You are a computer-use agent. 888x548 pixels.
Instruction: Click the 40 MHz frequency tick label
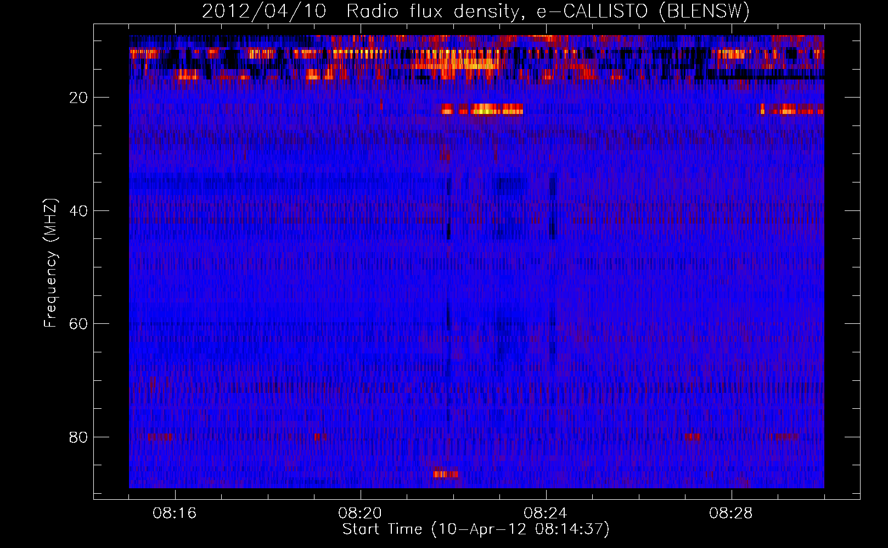(79, 210)
